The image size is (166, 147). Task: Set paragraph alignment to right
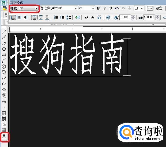[x=25, y=17]
